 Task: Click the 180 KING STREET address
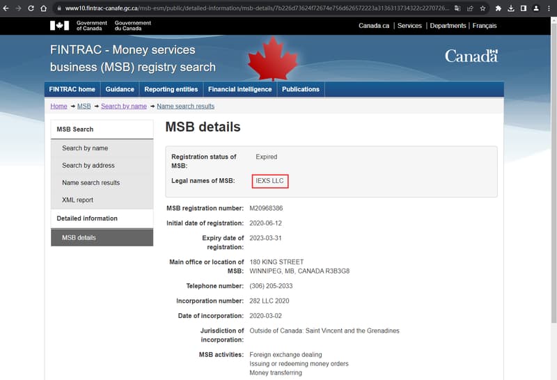(276, 262)
